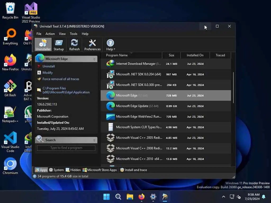Collapse the Microsoft Edge details panel

click(94, 59)
